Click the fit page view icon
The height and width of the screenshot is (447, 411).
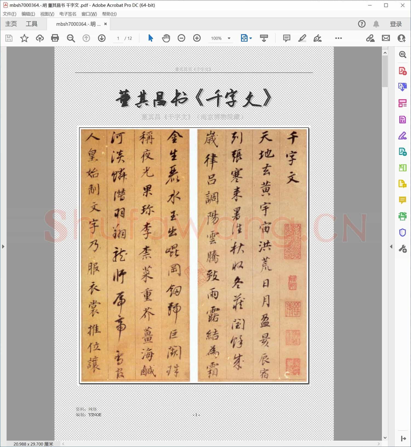[x=244, y=38]
